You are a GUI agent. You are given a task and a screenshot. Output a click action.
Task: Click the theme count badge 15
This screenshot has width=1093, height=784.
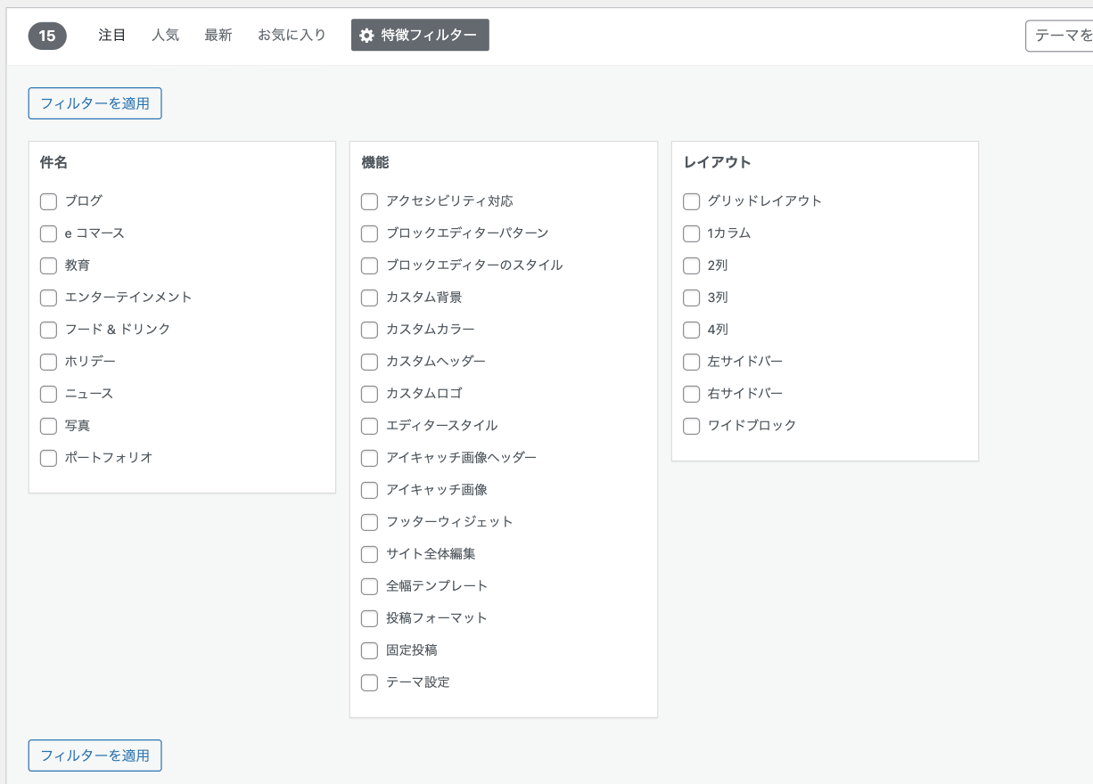(47, 36)
